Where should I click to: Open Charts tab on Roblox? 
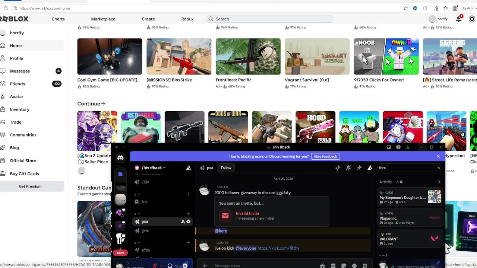click(58, 19)
